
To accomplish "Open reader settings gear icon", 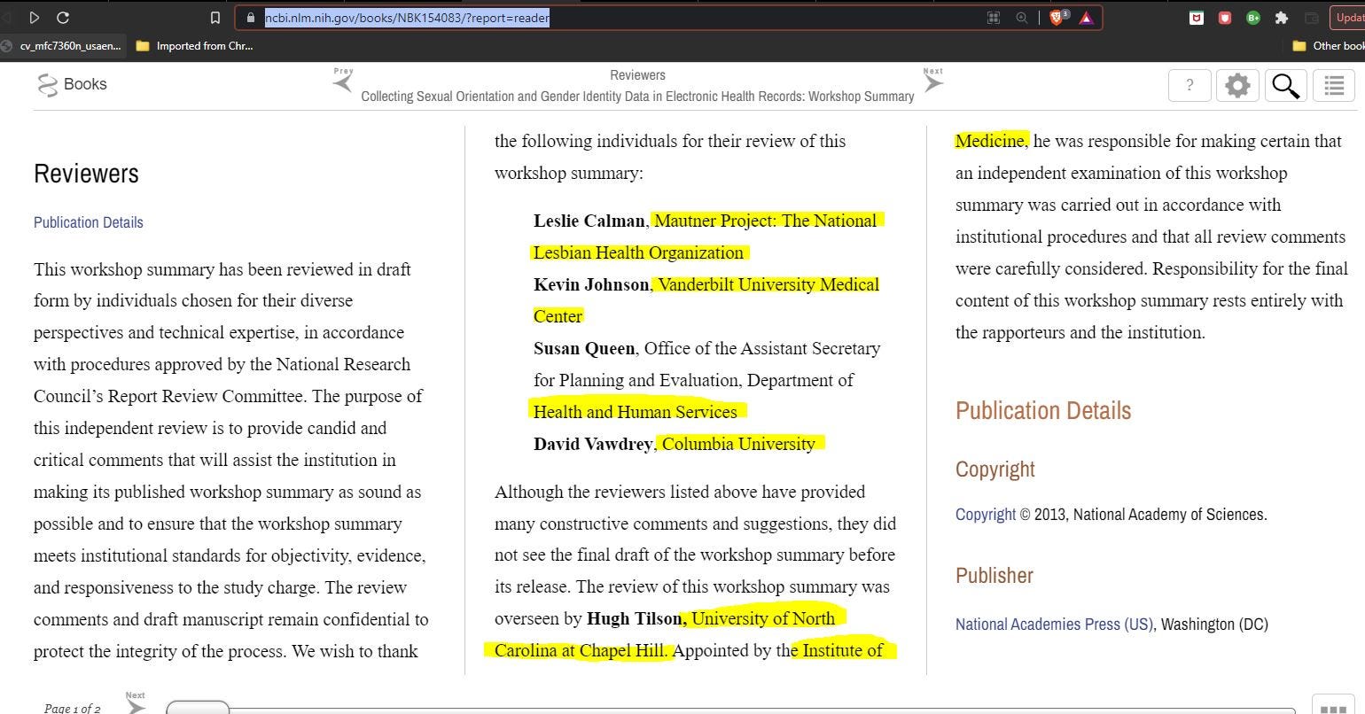I will tap(1237, 85).
